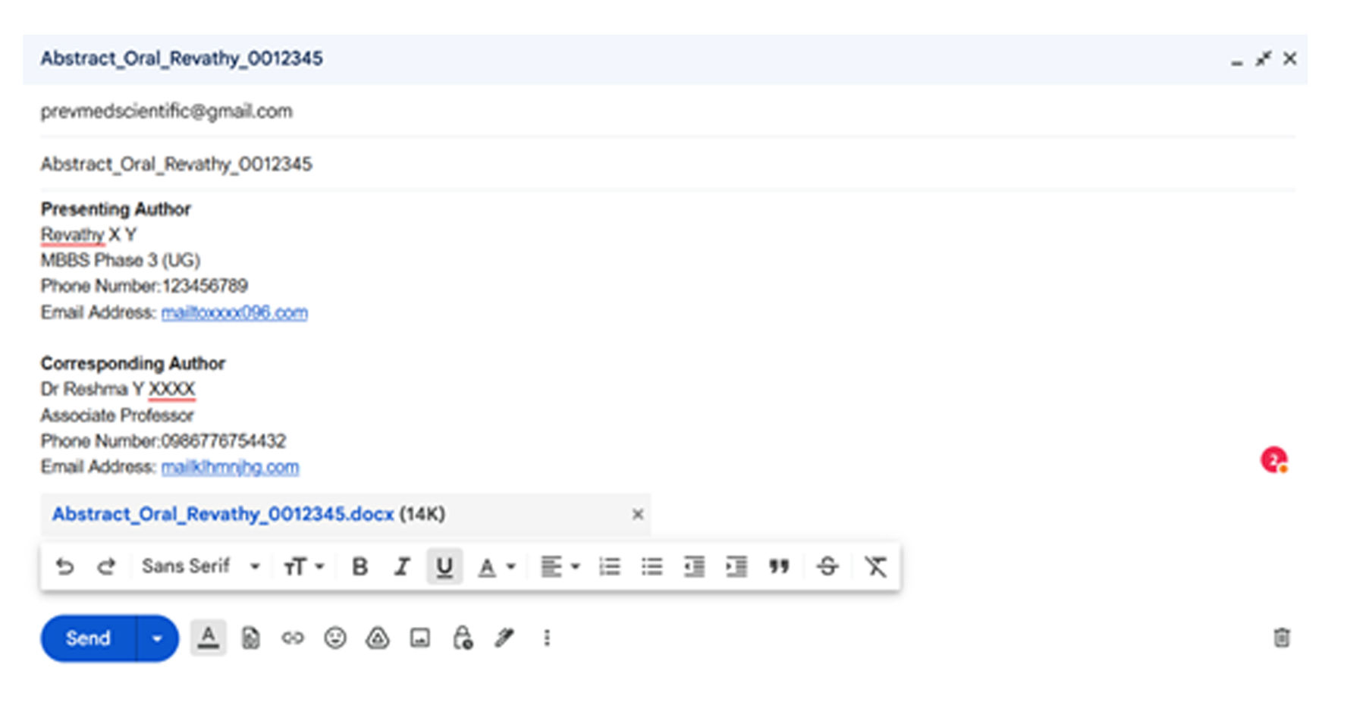Open the emoji picker
Screen dimensions: 1347x724
click(335, 638)
